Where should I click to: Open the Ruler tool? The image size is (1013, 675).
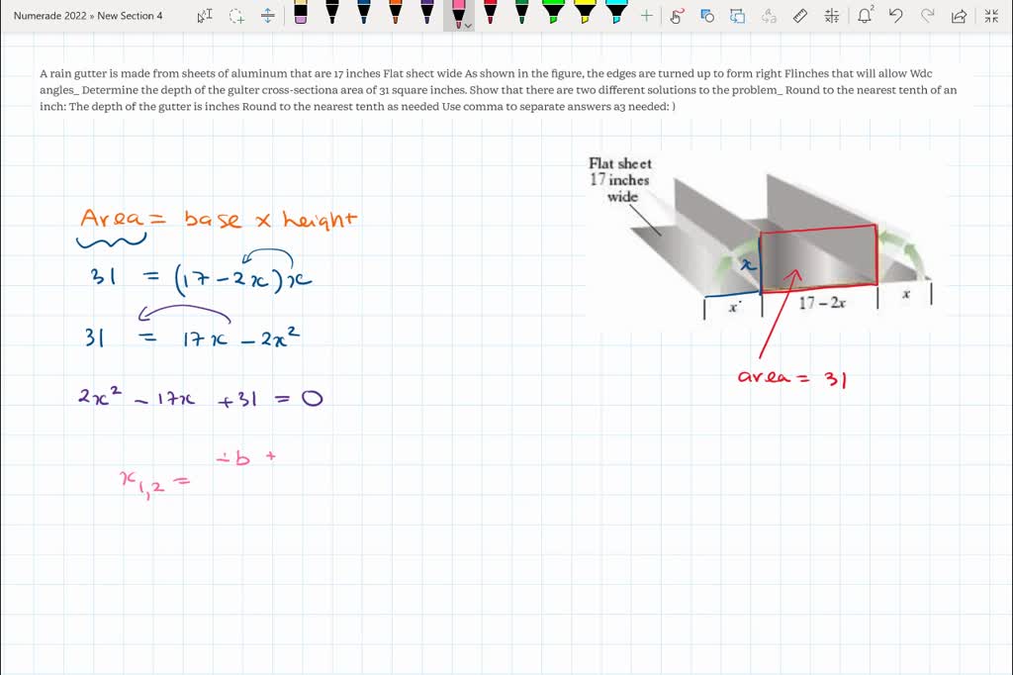tap(799, 17)
